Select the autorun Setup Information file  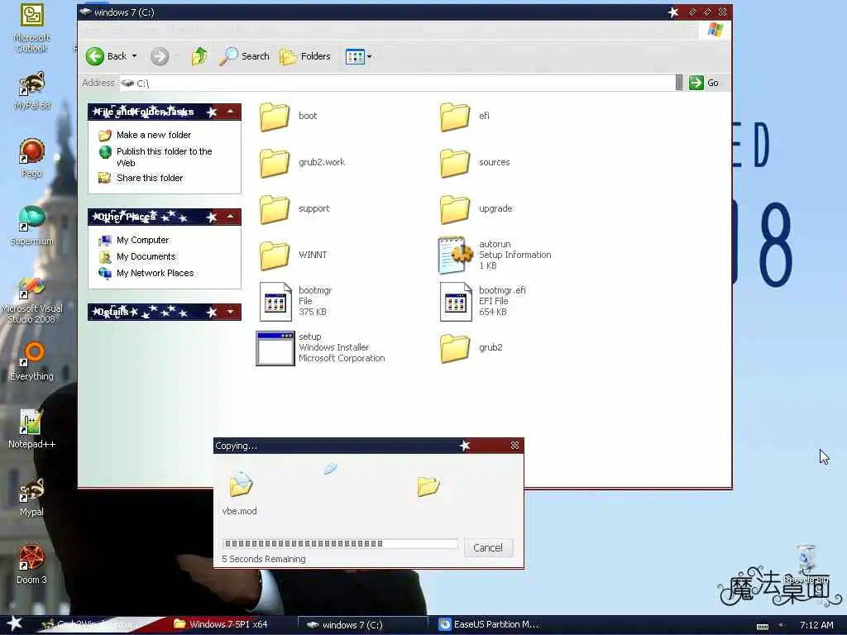[x=495, y=255]
